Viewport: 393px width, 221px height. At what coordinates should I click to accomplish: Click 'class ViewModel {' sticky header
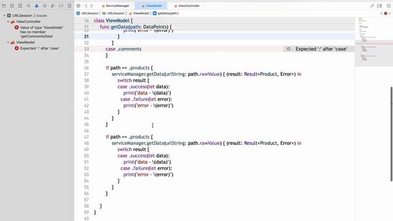point(113,20)
